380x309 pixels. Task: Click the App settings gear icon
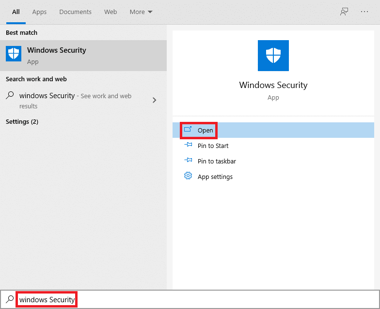click(x=188, y=177)
